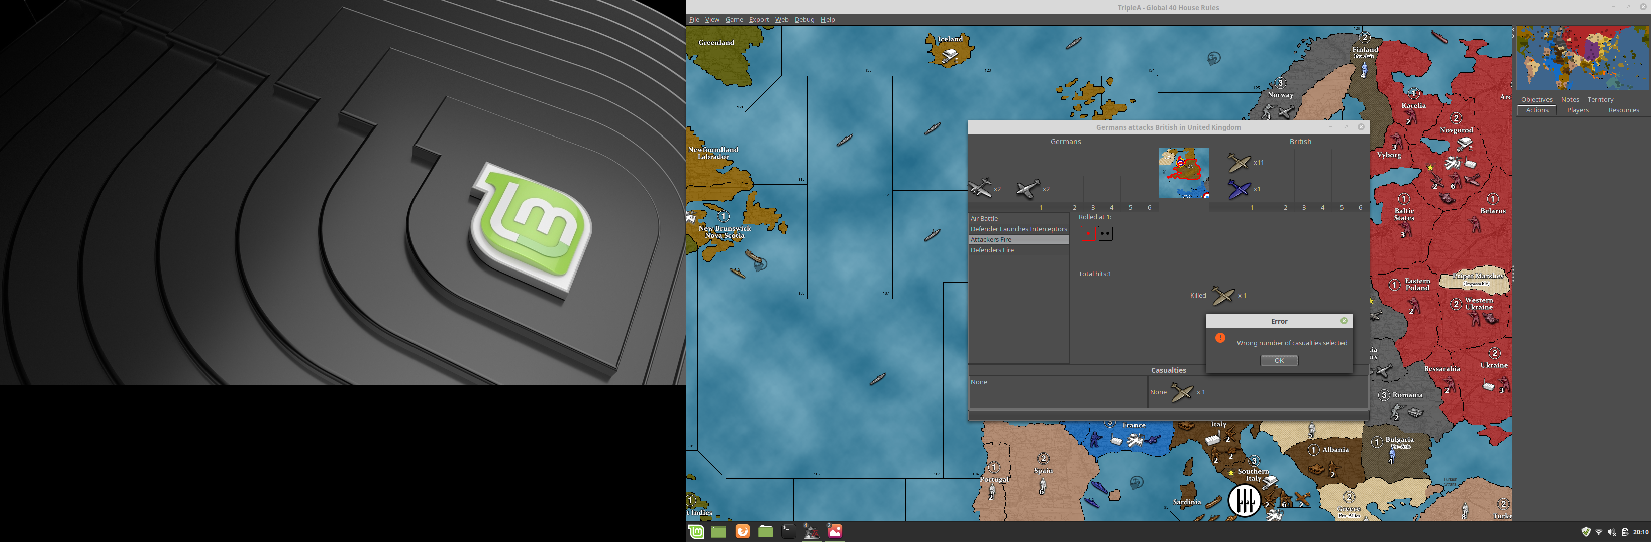
Task: Click the casualty fighter icon beside None
Action: 1182,392
